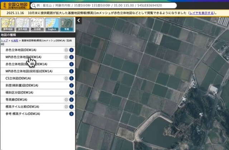Click the search magnifier icon
This screenshot has height=150, width=229.
click(35, 6)
